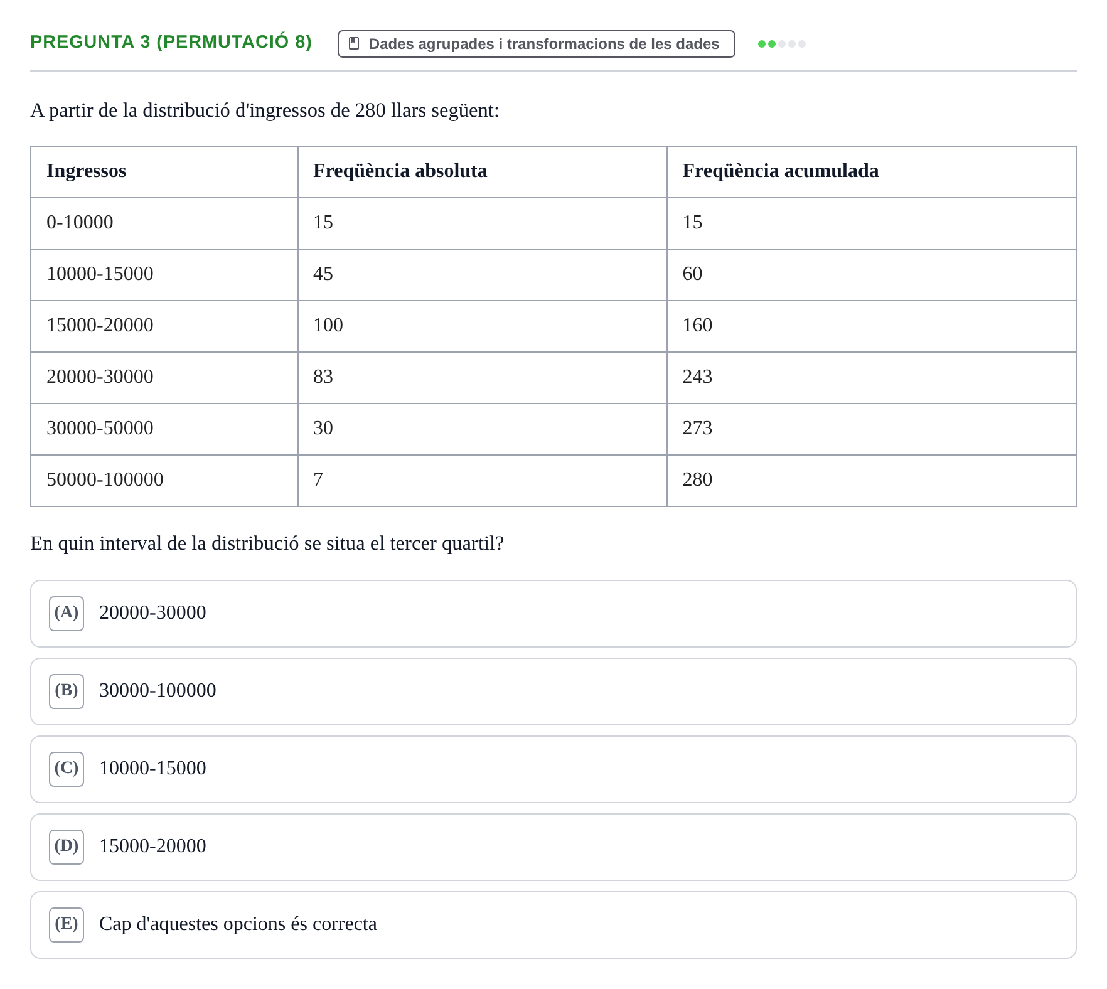The image size is (1107, 989).
Task: Click the (D) letter badge
Action: (67, 847)
